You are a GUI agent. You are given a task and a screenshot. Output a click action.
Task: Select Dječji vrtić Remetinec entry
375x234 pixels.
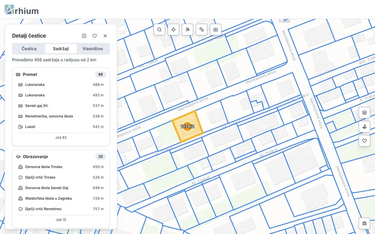(61, 209)
